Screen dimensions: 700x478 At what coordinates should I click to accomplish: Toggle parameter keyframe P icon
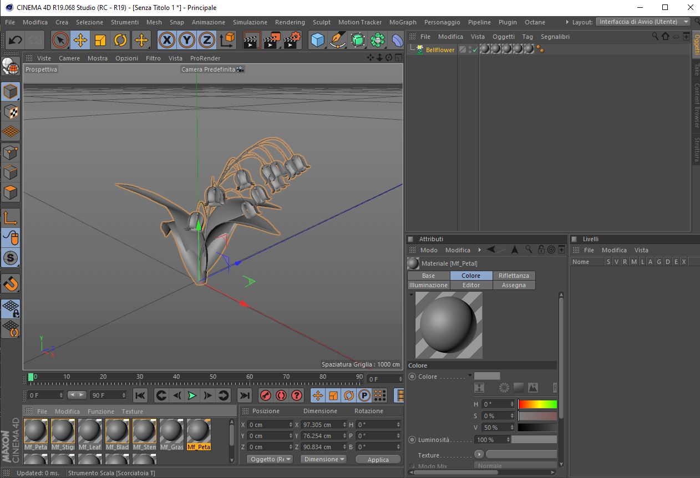click(364, 395)
